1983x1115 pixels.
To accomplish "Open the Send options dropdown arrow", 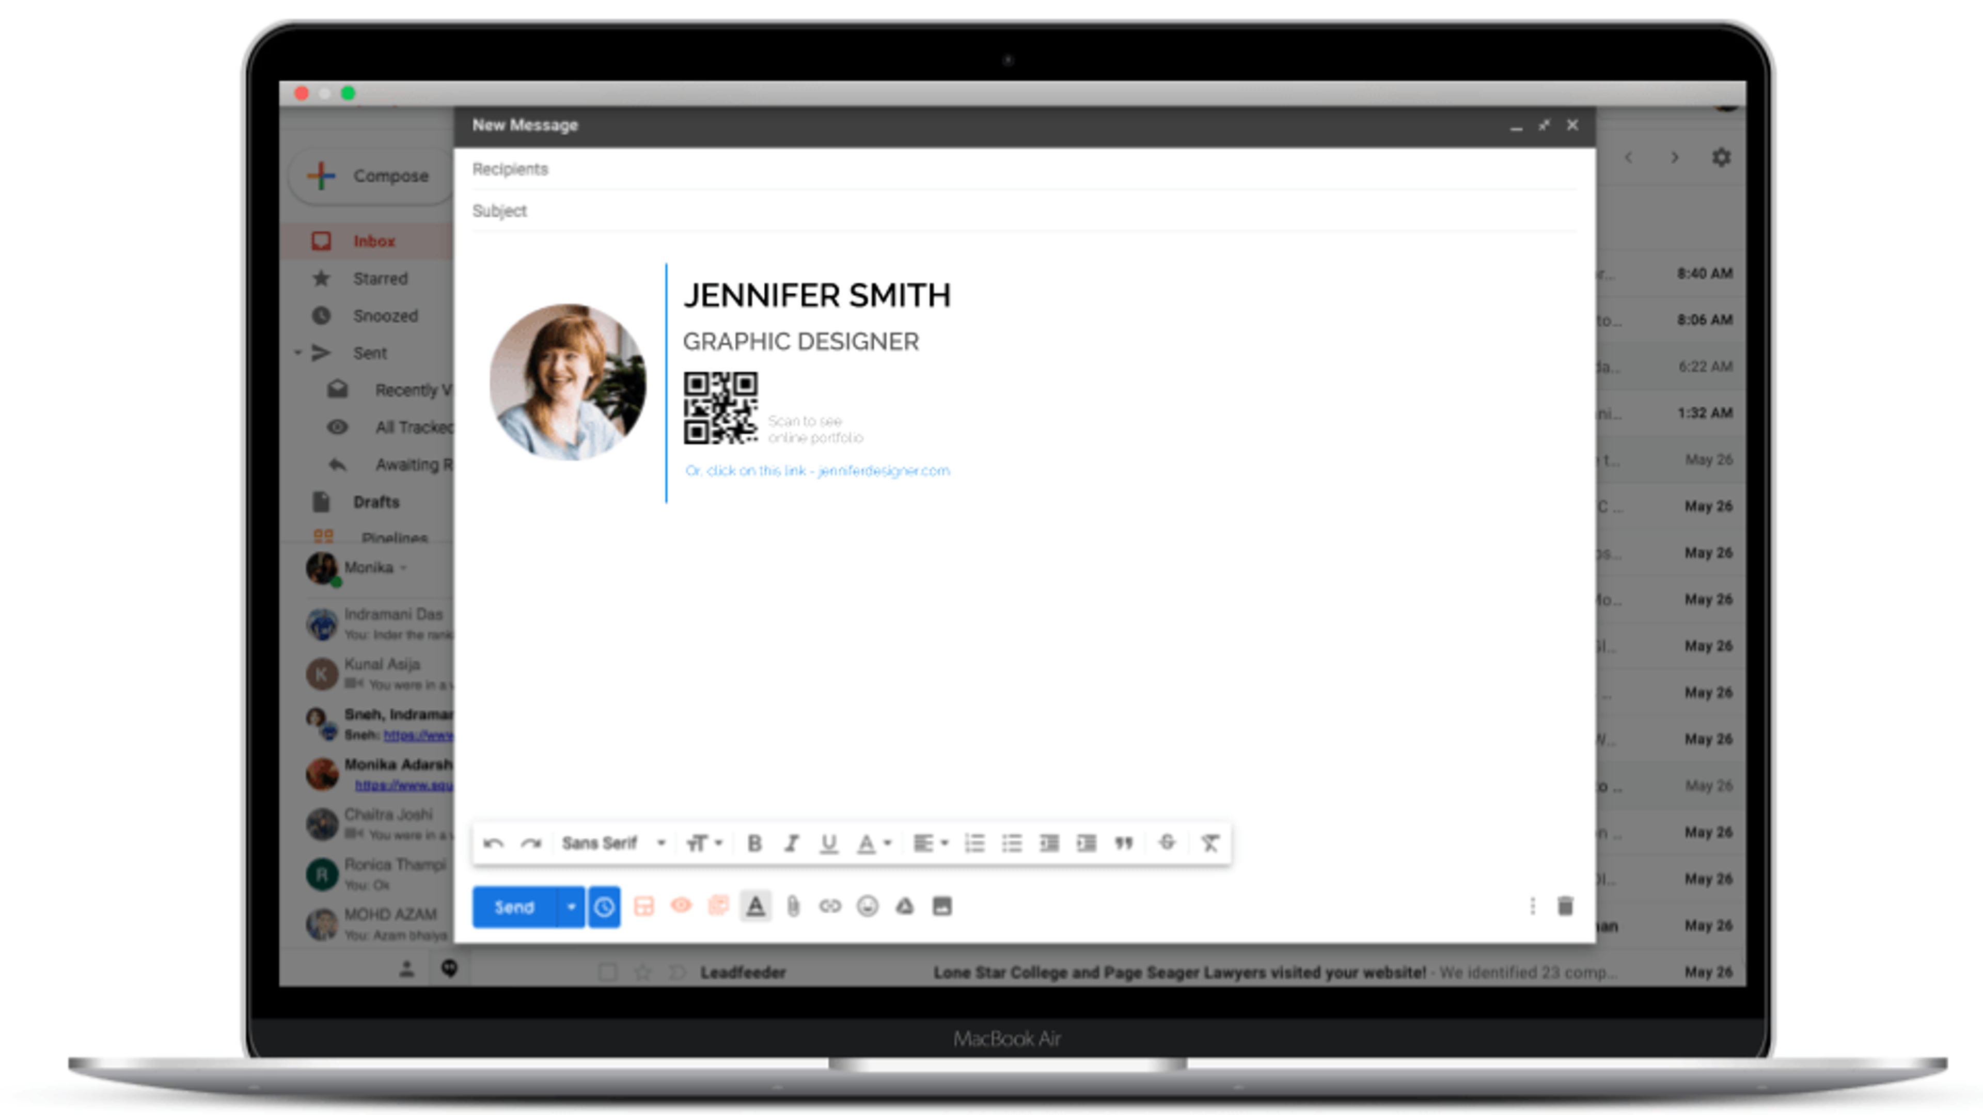I will point(571,907).
